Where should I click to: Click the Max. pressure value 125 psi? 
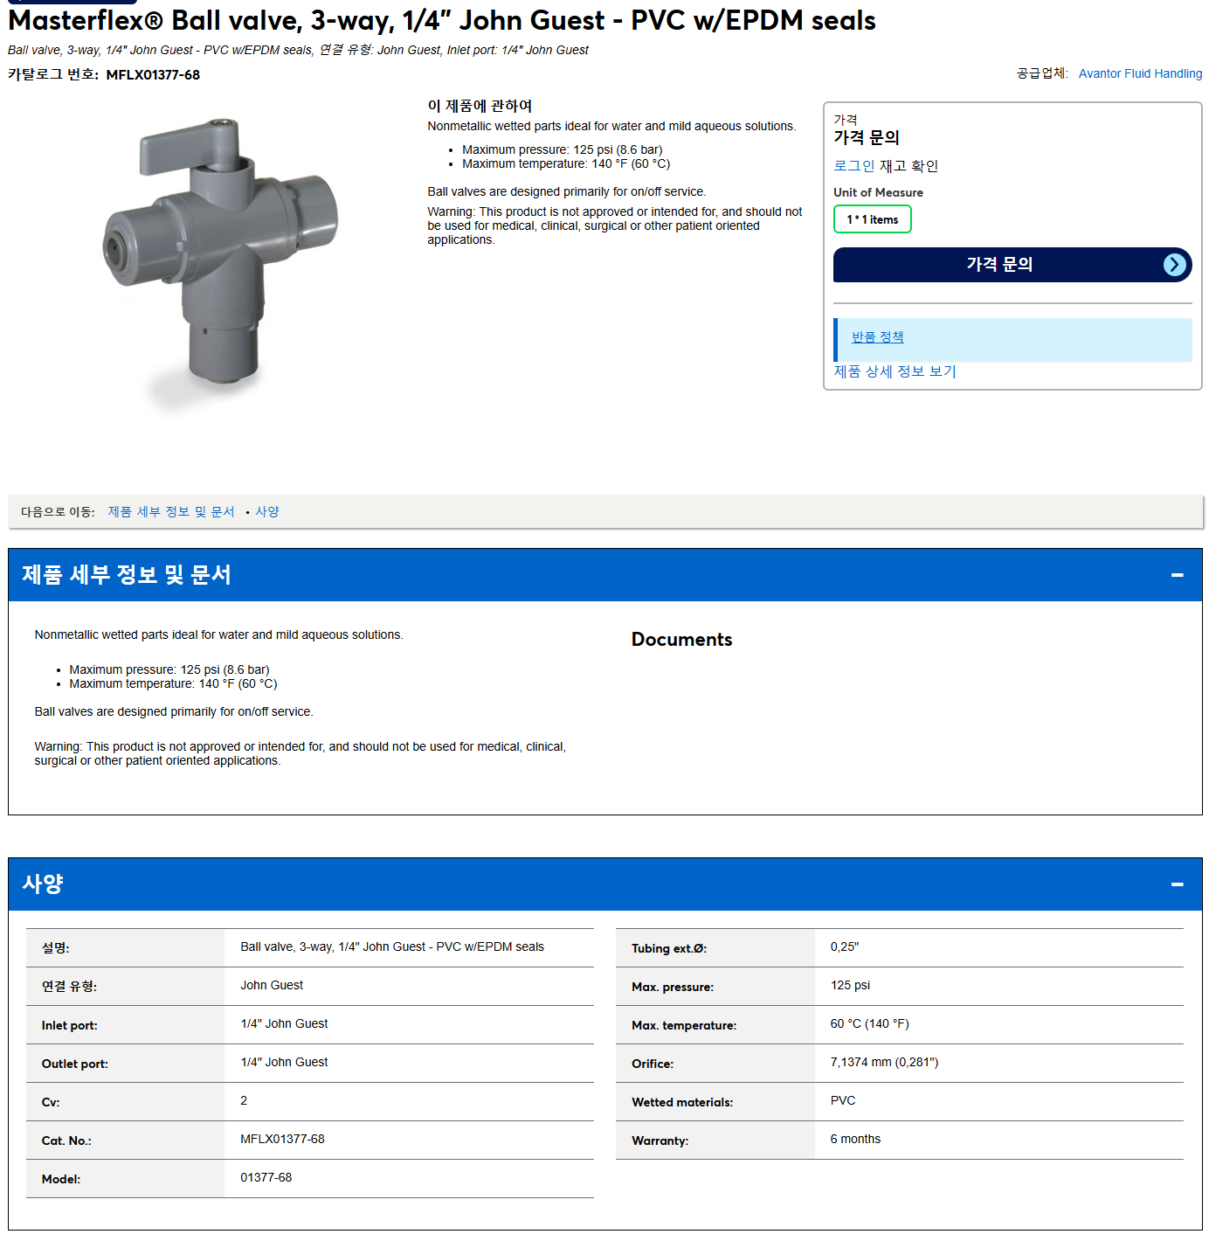click(850, 986)
